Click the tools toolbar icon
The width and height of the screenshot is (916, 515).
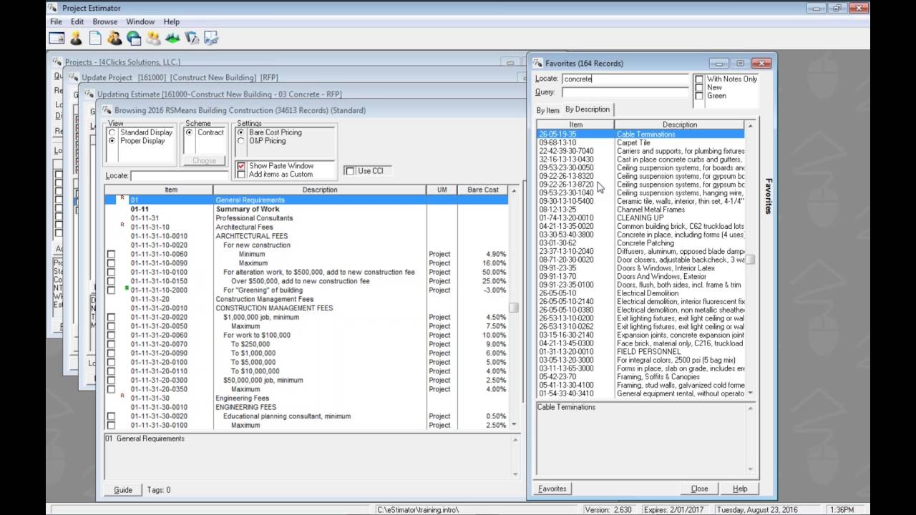(192, 38)
